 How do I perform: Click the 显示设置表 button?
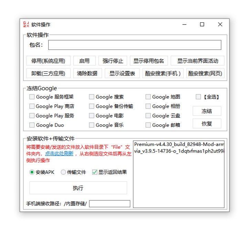point(122,73)
